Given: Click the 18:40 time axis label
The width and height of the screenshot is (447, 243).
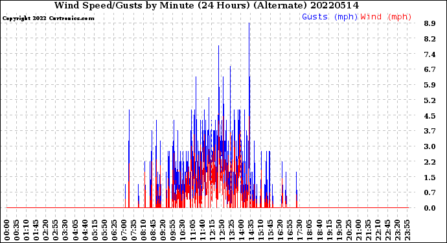Looking at the screenshot, I should coord(319,230).
